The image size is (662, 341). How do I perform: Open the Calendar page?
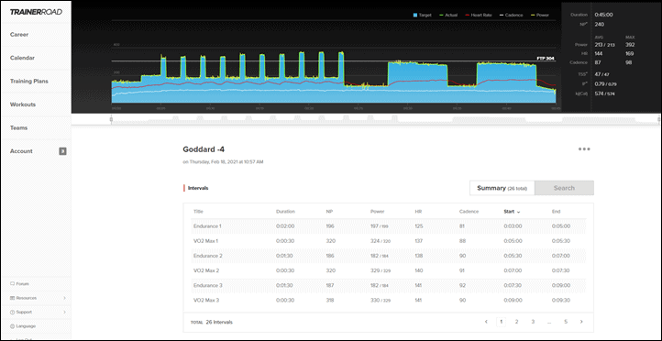click(x=22, y=58)
